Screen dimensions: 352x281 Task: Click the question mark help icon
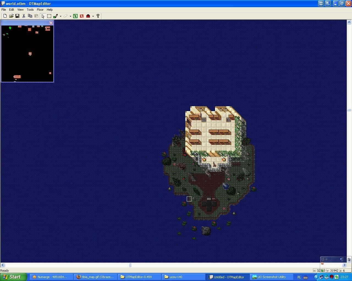98,16
